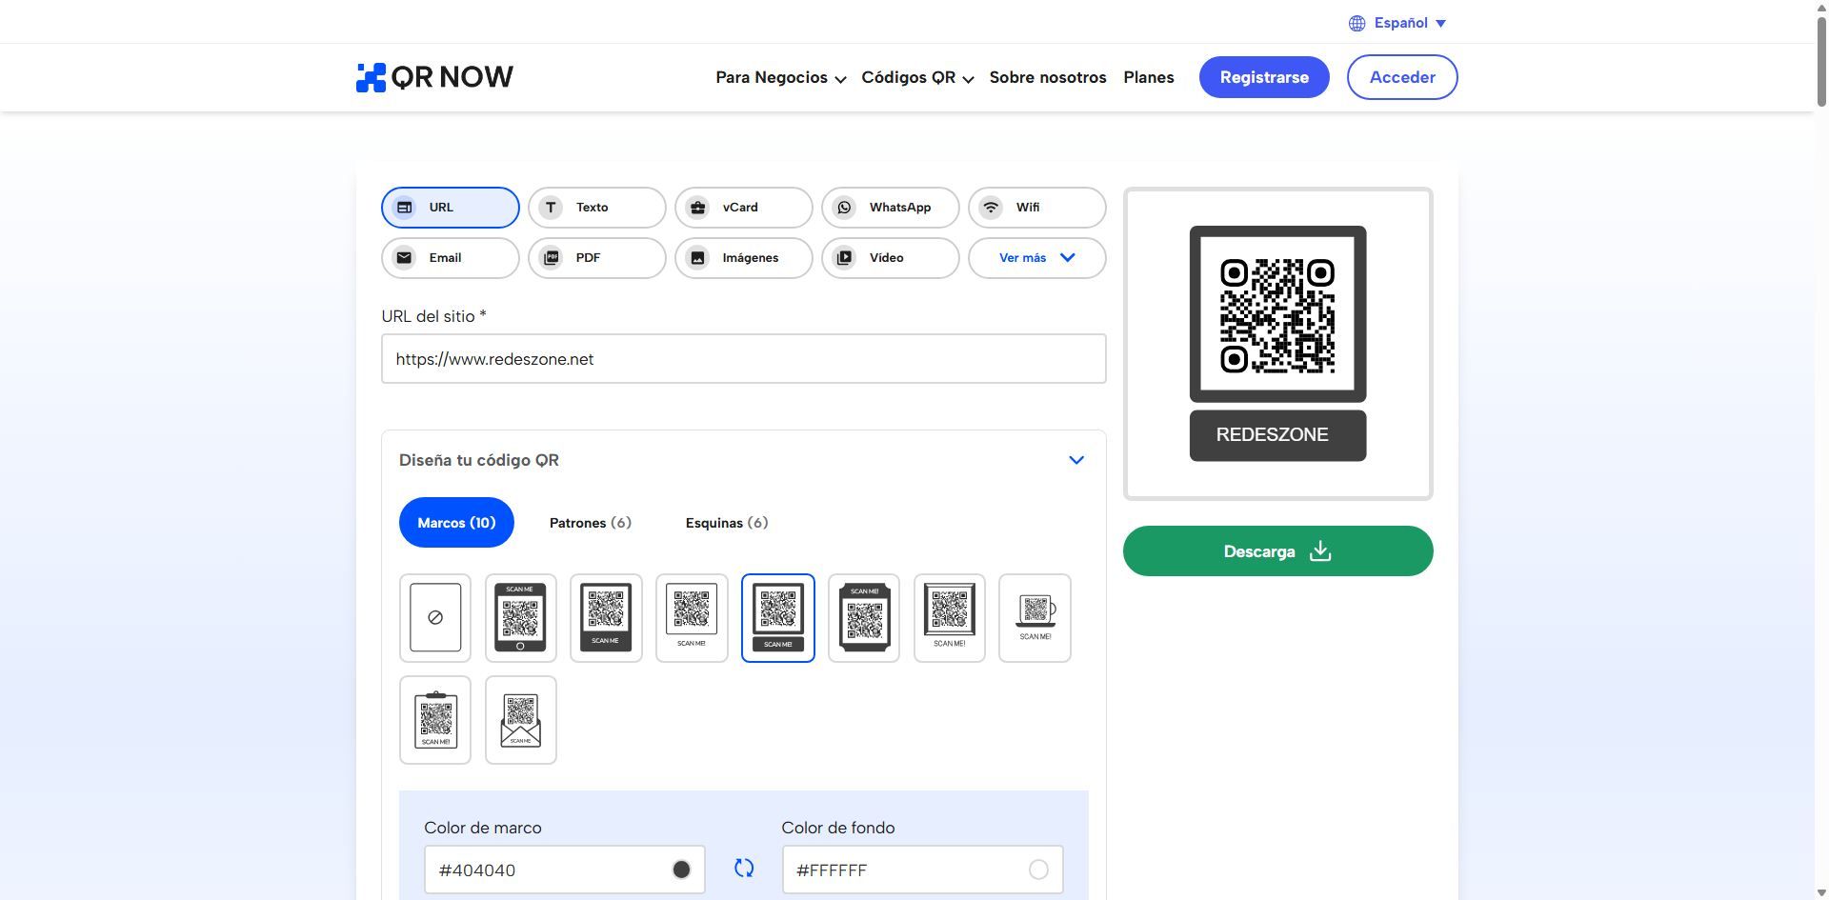
Task: Click the globe language icon
Action: tap(1357, 23)
